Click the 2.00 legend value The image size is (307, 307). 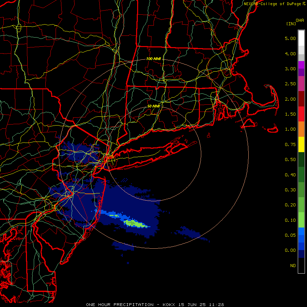click(290, 99)
